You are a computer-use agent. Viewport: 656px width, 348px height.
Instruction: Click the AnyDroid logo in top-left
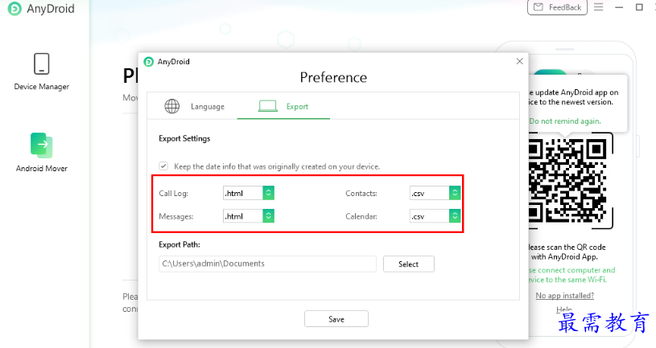tap(14, 9)
